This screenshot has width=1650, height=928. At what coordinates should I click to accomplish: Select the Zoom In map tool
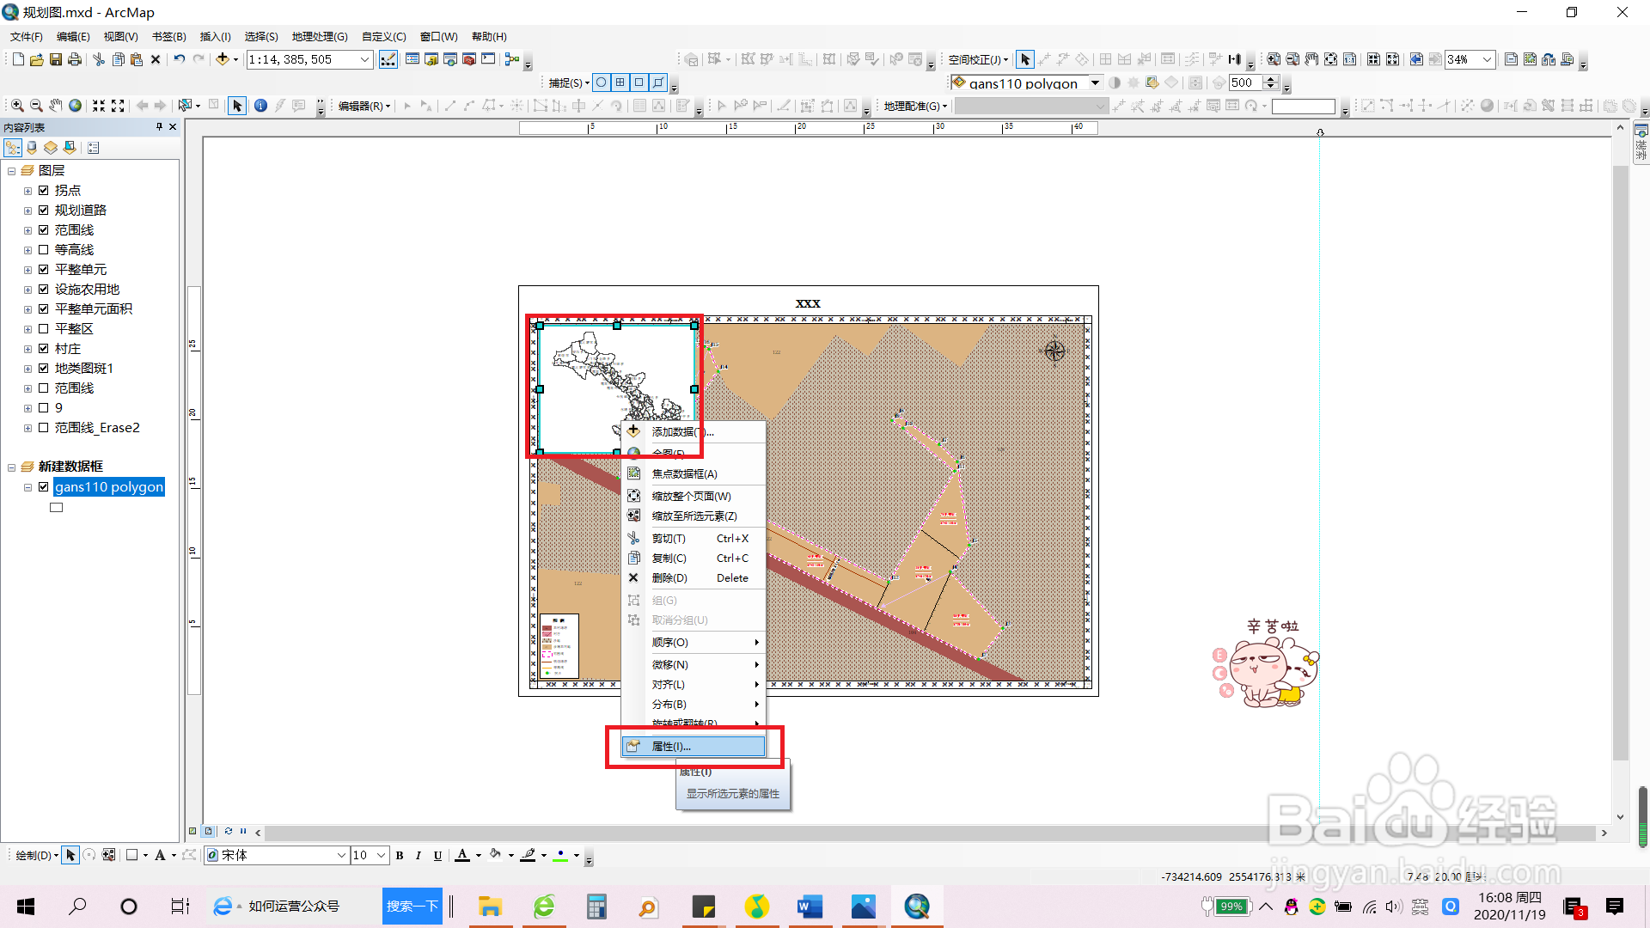coord(17,106)
